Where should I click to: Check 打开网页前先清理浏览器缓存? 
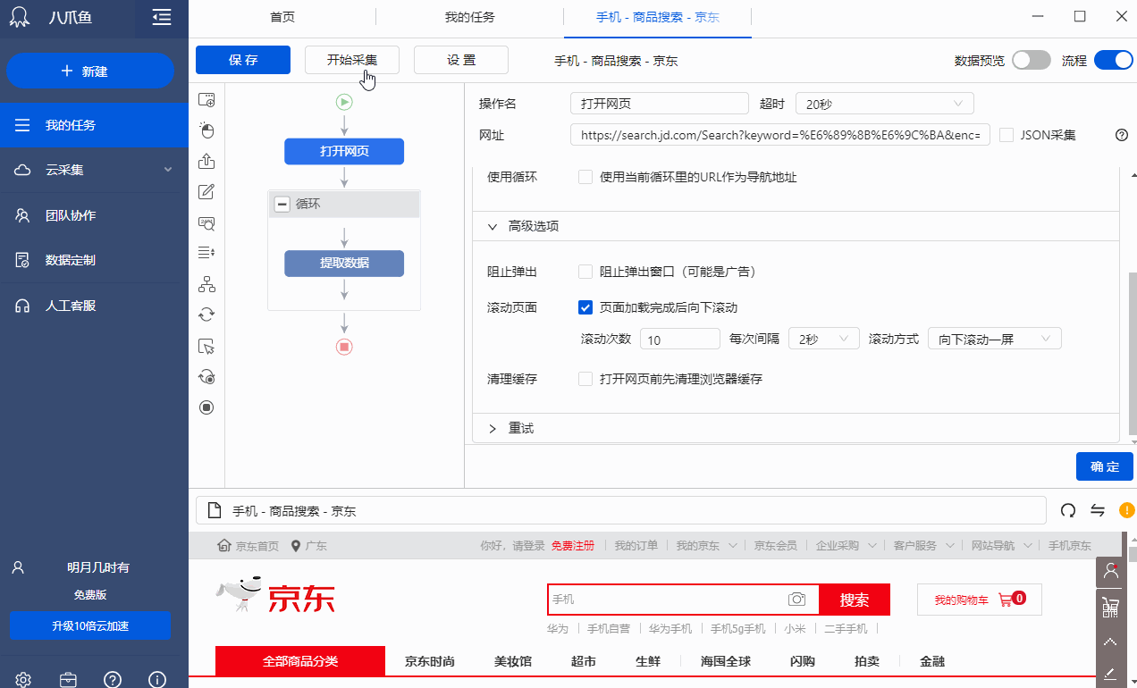pyautogui.click(x=585, y=379)
